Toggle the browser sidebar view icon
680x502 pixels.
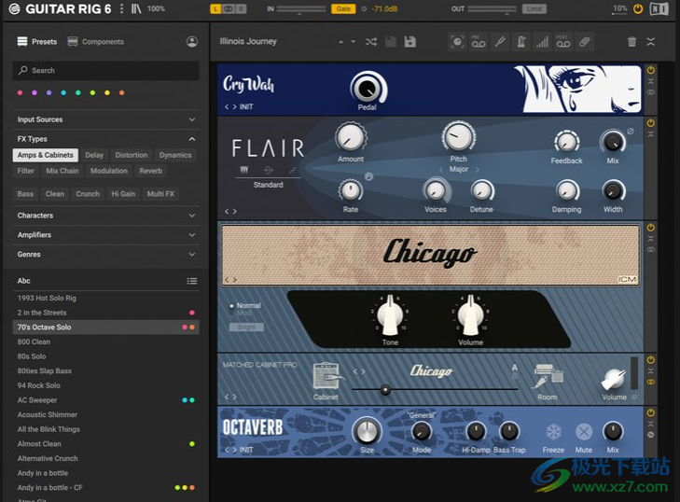(136, 8)
